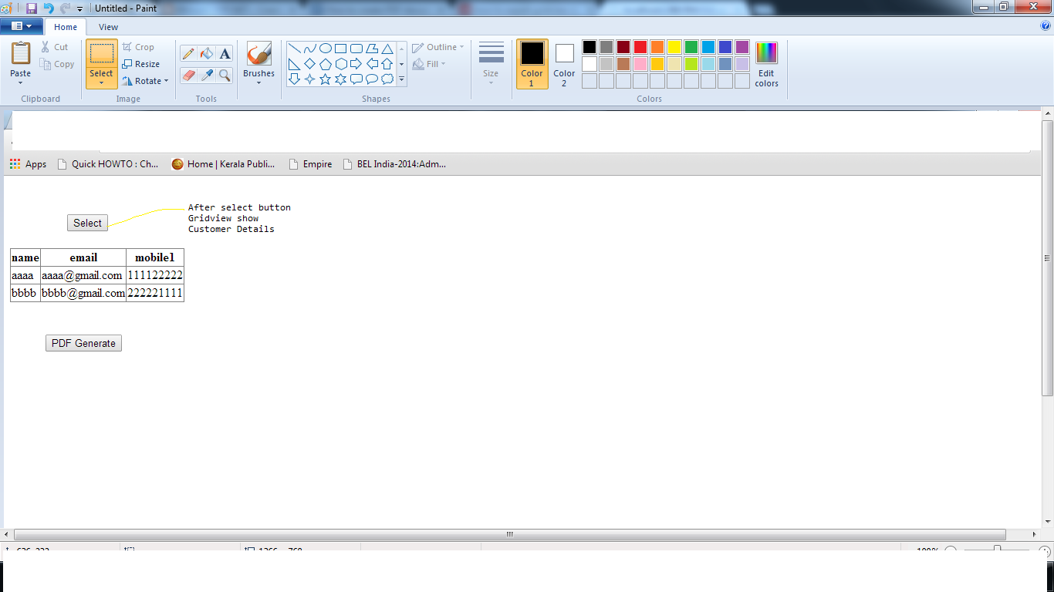Viewport: 1054px width, 592px height.
Task: Choose the Text tool
Action: pyautogui.click(x=224, y=54)
